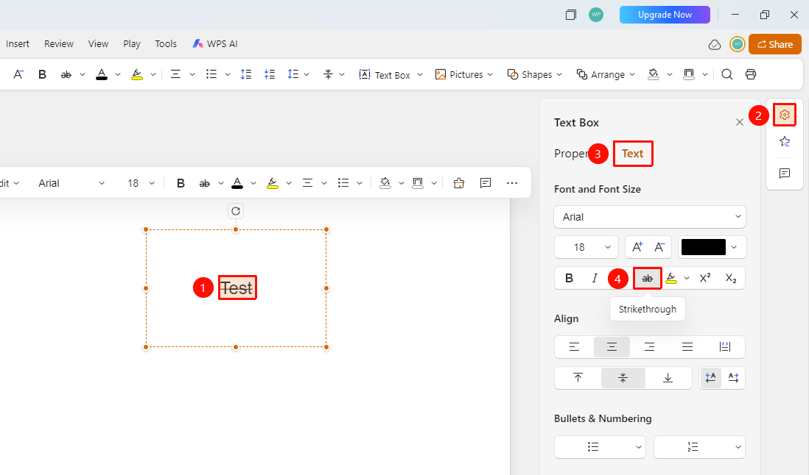This screenshot has height=475, width=809.
Task: Align text to bottom in the panel
Action: pyautogui.click(x=668, y=378)
